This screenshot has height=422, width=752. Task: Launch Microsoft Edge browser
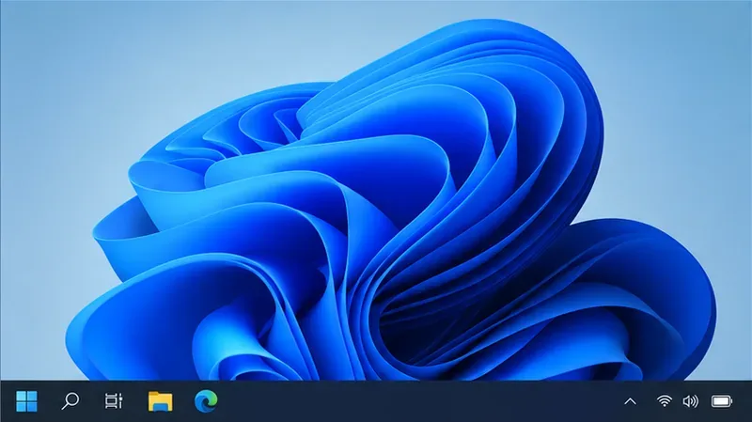click(206, 401)
